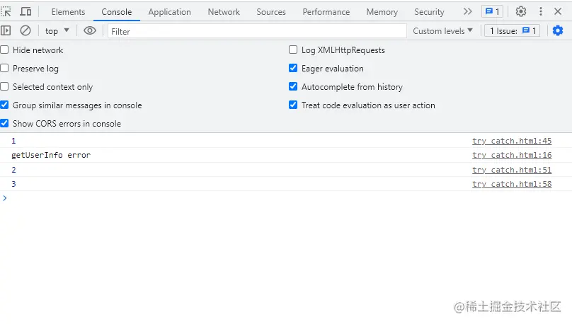
Task: Switch to the Network tab
Action: click(224, 12)
